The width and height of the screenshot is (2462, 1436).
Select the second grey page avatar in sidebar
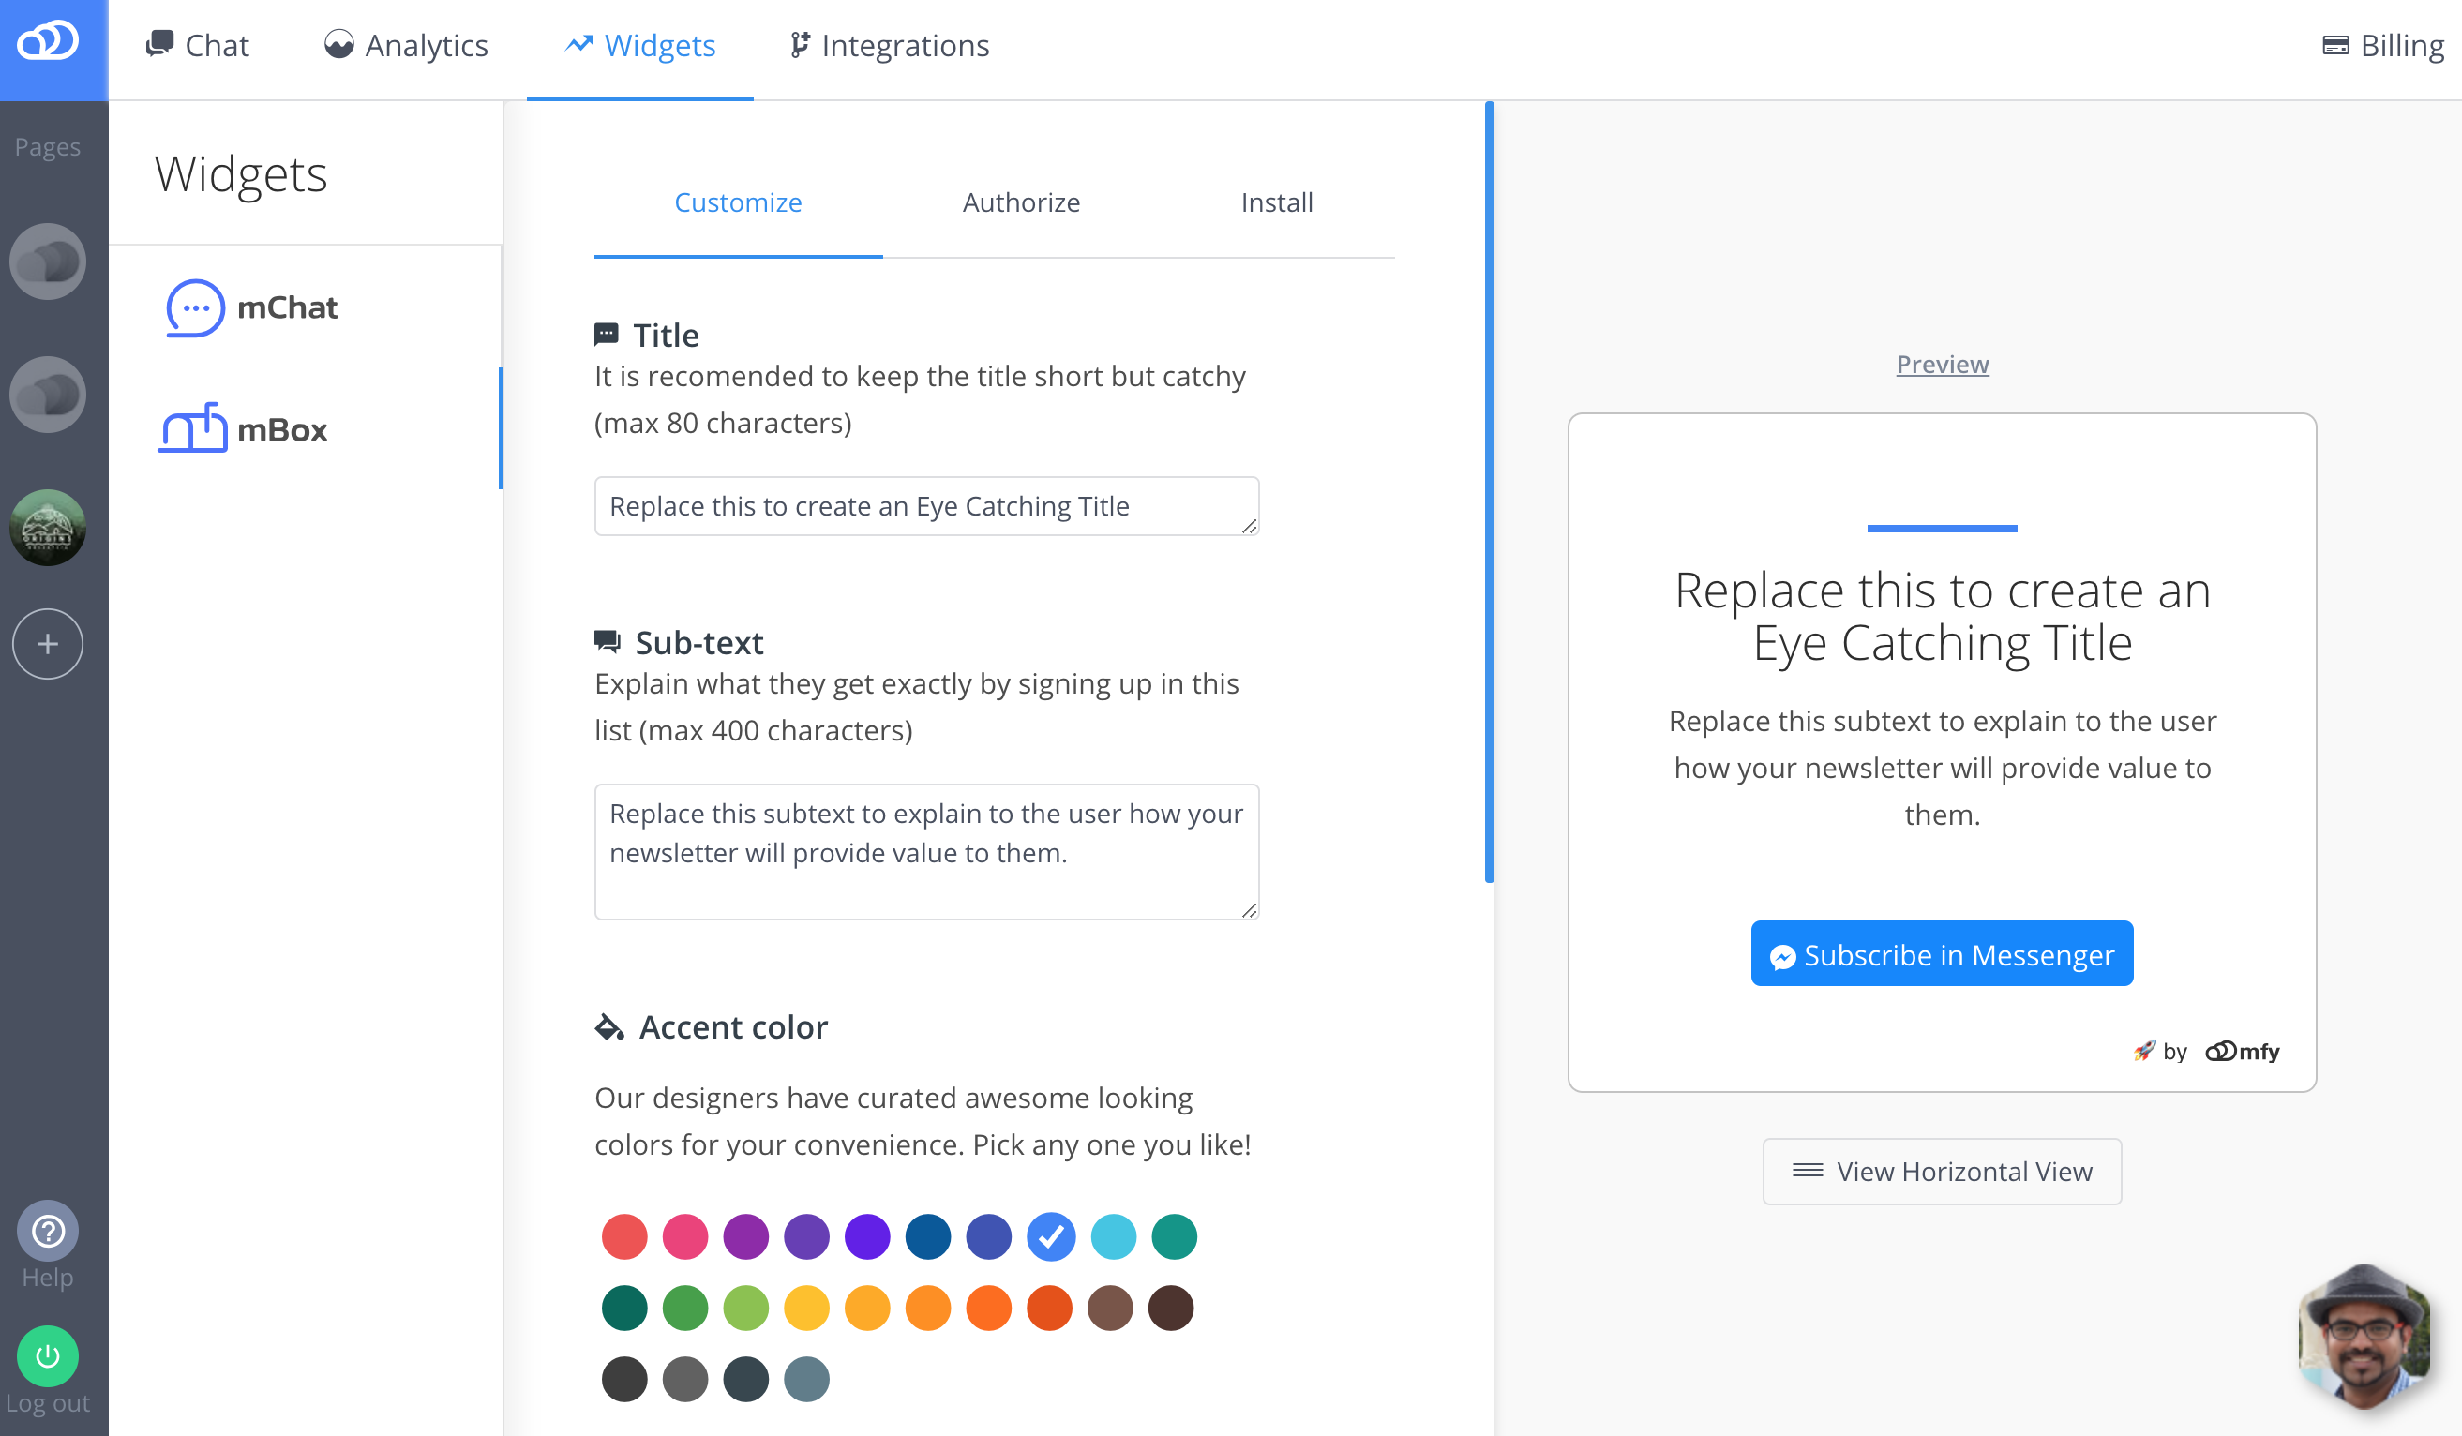tap(48, 394)
